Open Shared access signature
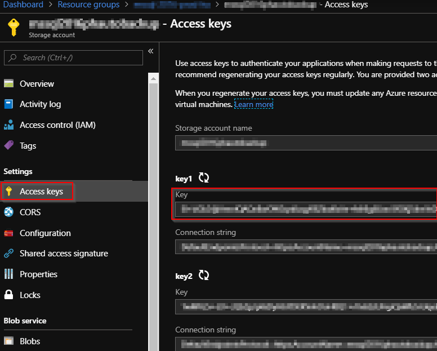 pyautogui.click(x=64, y=254)
